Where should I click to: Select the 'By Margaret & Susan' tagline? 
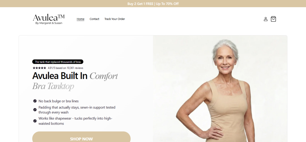(x=49, y=23)
